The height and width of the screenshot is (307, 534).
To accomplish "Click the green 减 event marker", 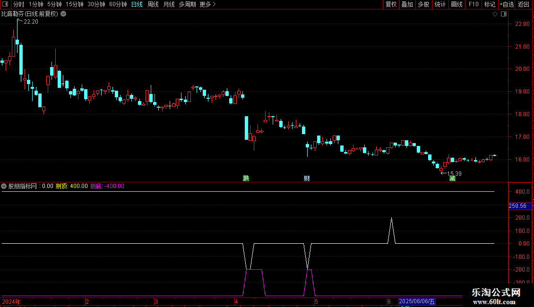I will (452, 178).
